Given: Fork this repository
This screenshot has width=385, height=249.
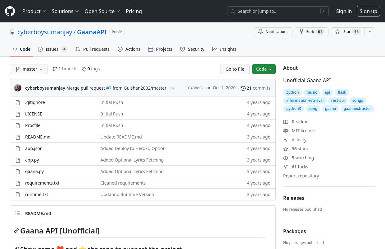Looking at the screenshot, I should point(312,32).
